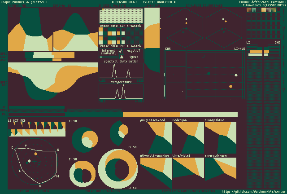Click the 'internal similarity' label box

(108, 53)
